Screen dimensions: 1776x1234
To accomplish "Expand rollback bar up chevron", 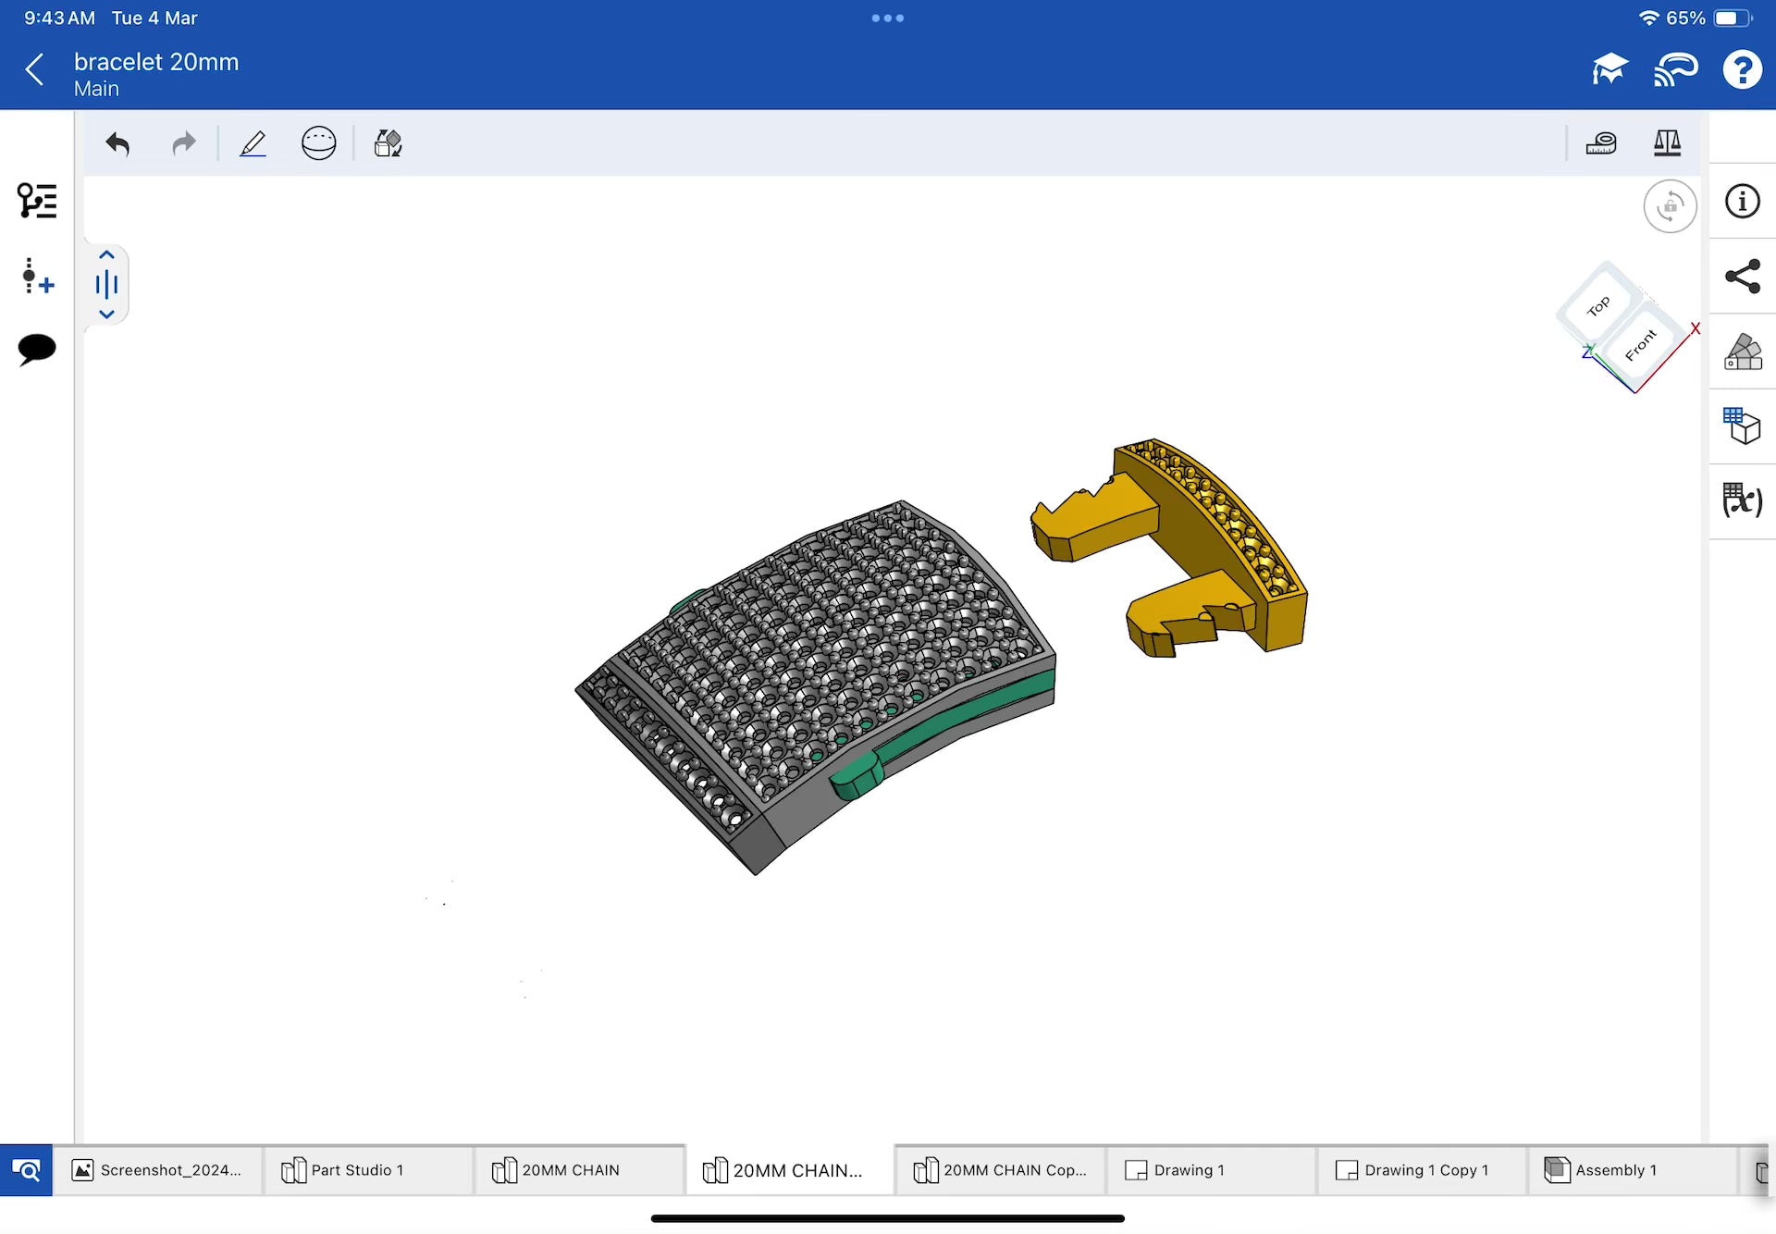I will coord(106,255).
